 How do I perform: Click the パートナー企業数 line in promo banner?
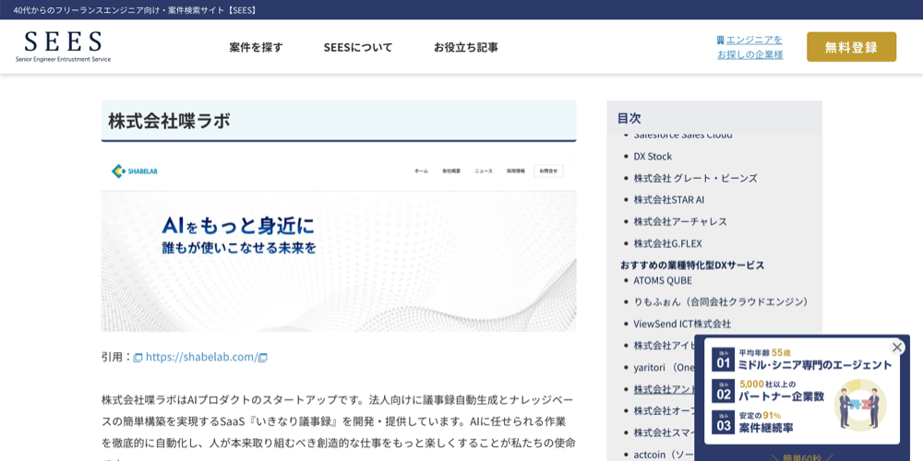(x=781, y=396)
